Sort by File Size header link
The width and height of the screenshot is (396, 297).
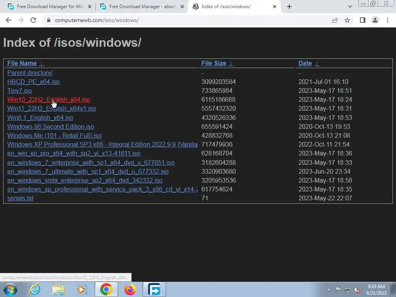click(213, 63)
